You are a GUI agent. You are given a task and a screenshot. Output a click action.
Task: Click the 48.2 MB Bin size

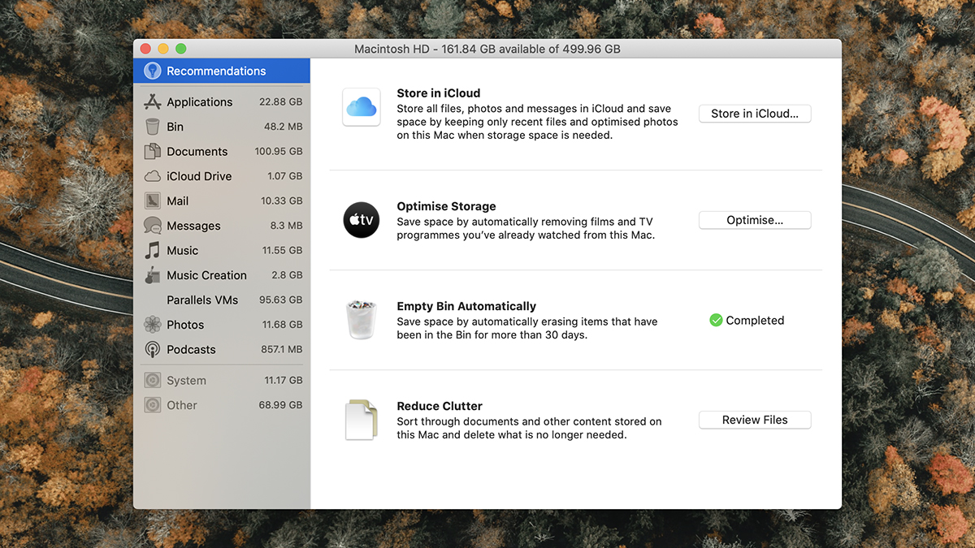(283, 127)
